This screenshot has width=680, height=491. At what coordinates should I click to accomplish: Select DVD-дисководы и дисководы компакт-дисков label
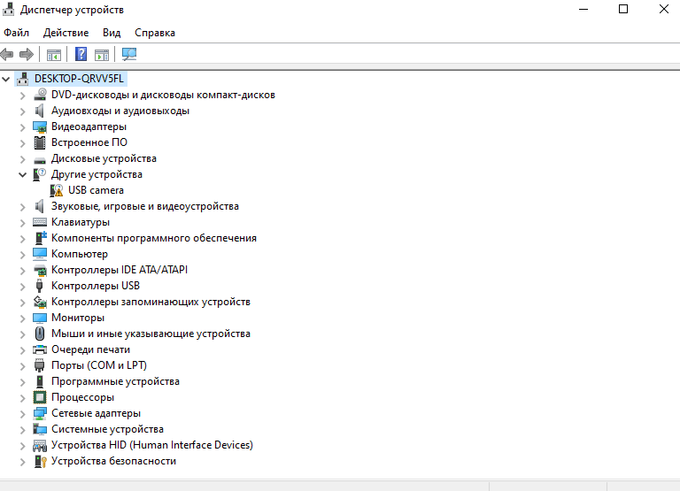click(x=164, y=95)
